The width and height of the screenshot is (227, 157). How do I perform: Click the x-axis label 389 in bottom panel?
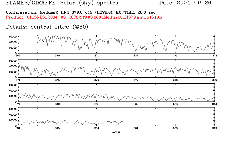[x=215, y=128]
